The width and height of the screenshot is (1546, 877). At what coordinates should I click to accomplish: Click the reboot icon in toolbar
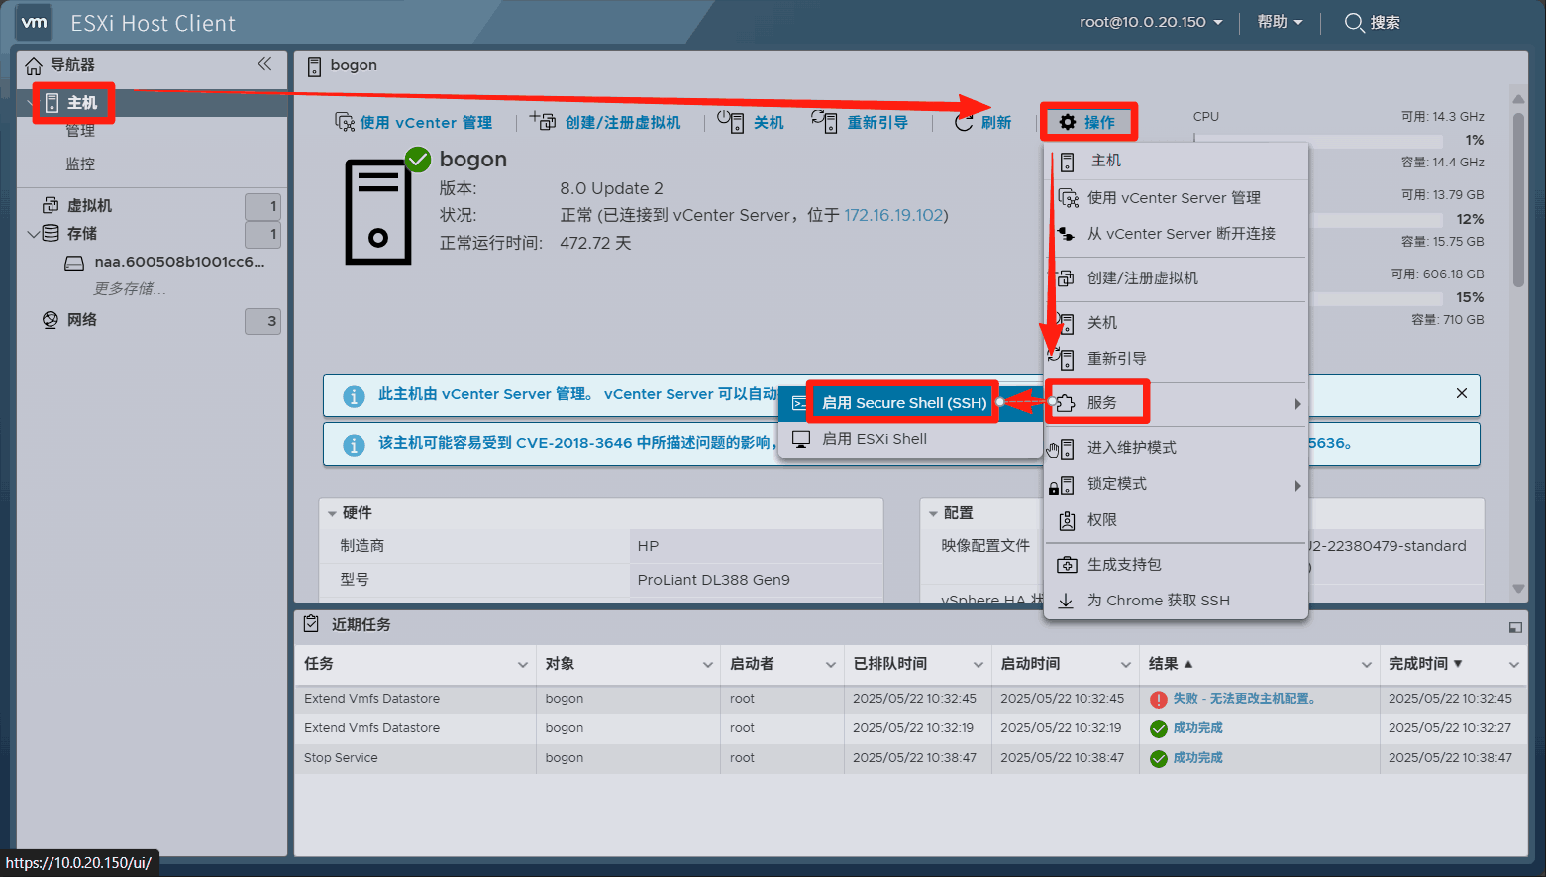[x=824, y=121]
